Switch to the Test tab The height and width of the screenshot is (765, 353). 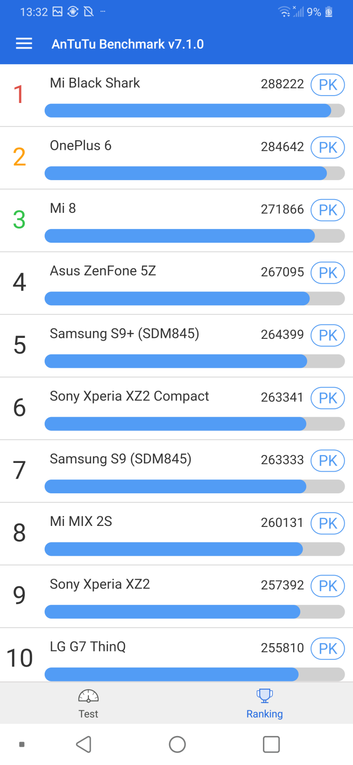88,703
